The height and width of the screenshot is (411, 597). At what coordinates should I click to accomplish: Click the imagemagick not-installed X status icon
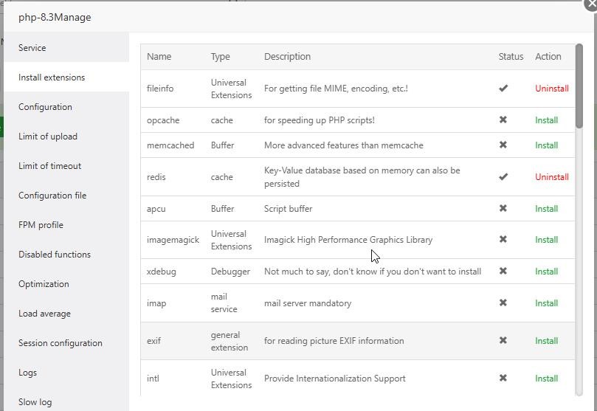pos(503,240)
